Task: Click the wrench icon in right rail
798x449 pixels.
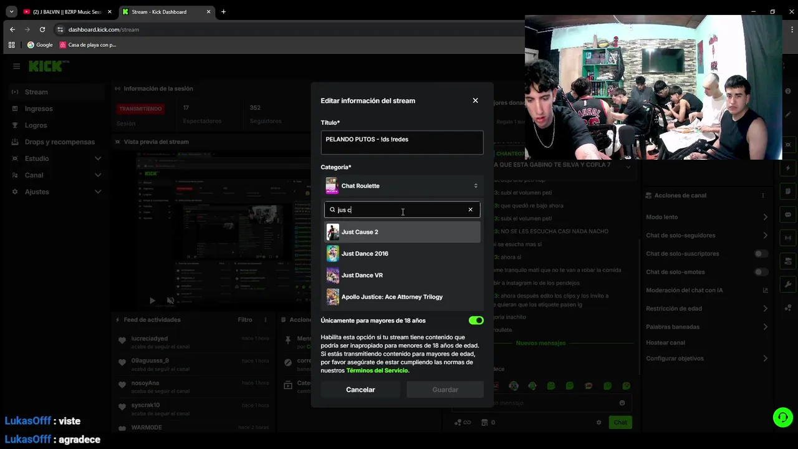Action: pyautogui.click(x=788, y=284)
